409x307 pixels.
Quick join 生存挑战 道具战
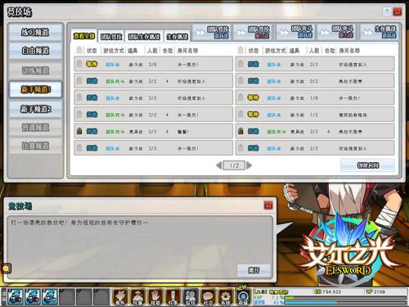380,32
